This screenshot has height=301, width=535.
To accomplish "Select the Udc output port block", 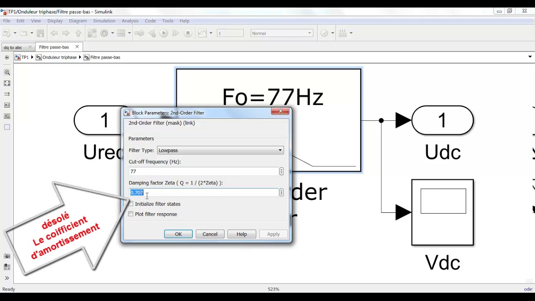I will point(443,120).
